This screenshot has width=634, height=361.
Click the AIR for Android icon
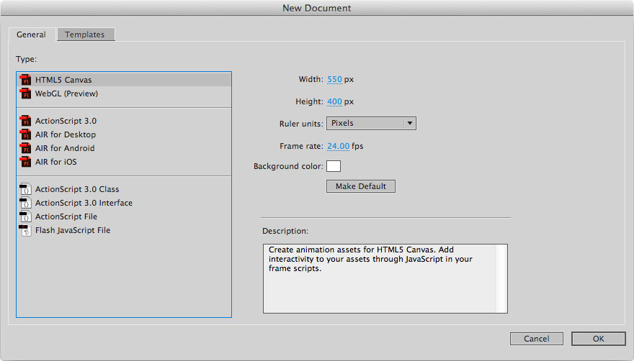coord(25,148)
